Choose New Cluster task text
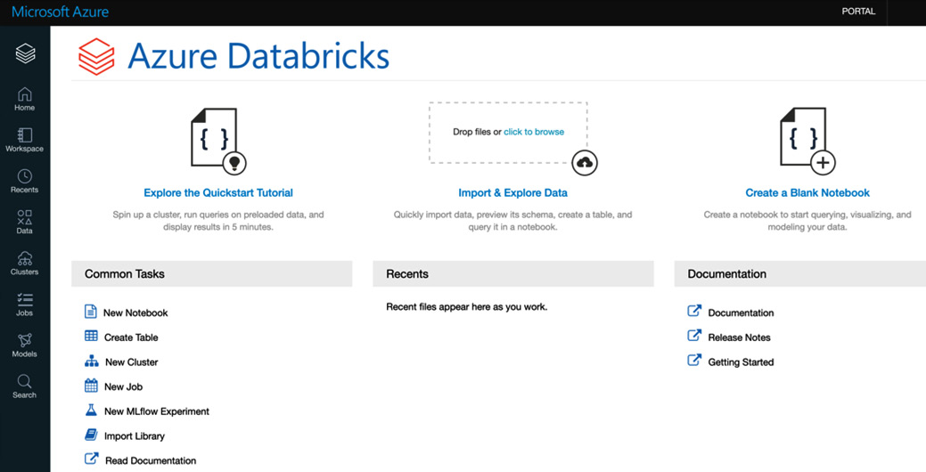 coord(132,362)
